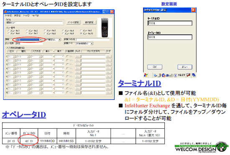Image resolution: width=230 pixels, height=155 pixels.
Task: Click the InfoHunter Exchange red text
Action: [x=147, y=106]
